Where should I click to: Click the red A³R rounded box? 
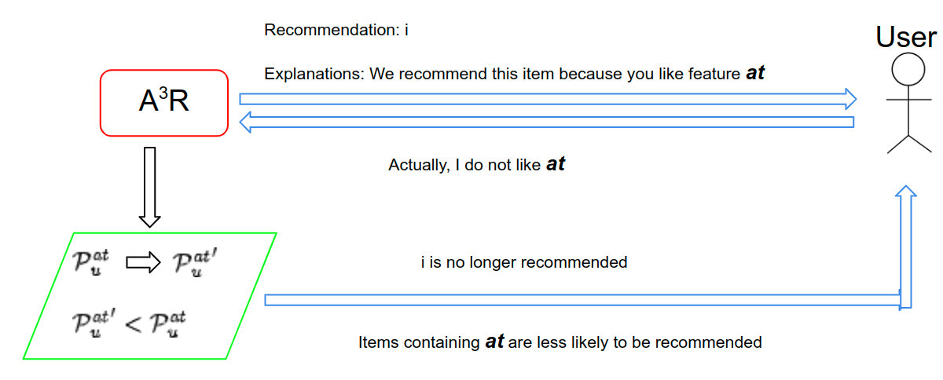click(164, 102)
